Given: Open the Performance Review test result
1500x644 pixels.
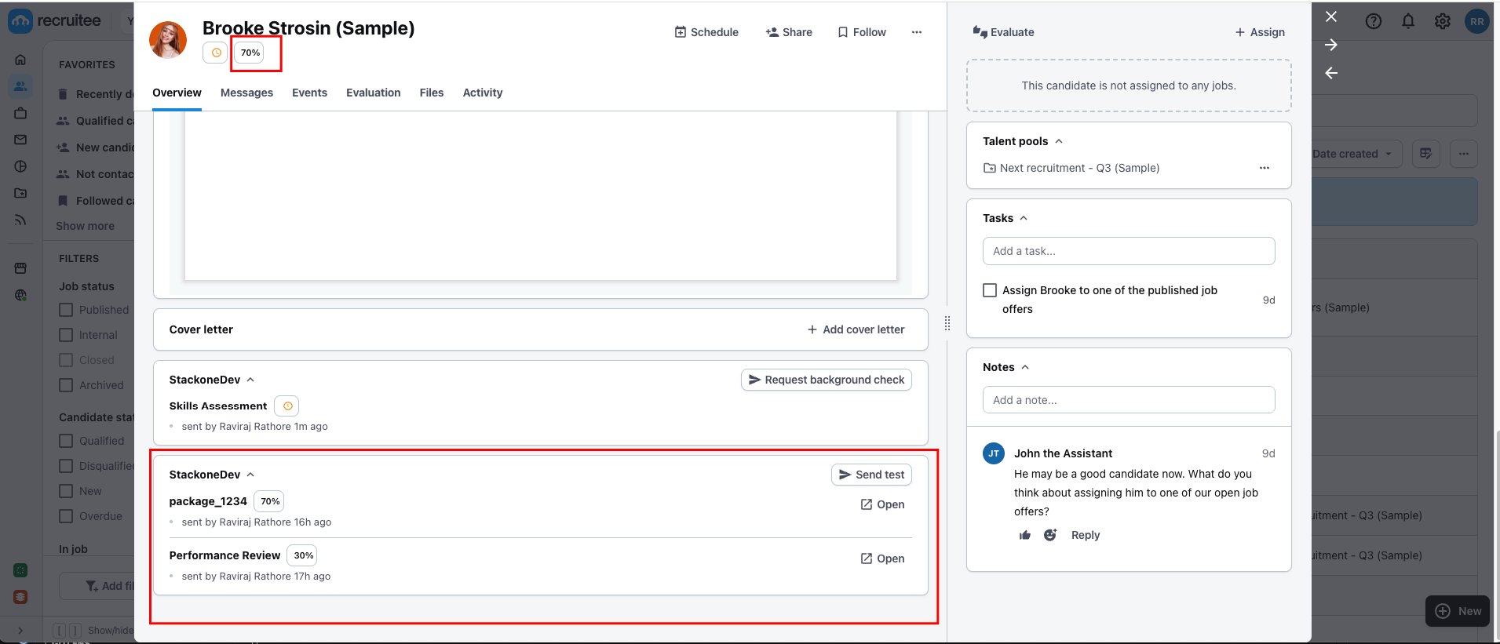Looking at the screenshot, I should (x=882, y=558).
